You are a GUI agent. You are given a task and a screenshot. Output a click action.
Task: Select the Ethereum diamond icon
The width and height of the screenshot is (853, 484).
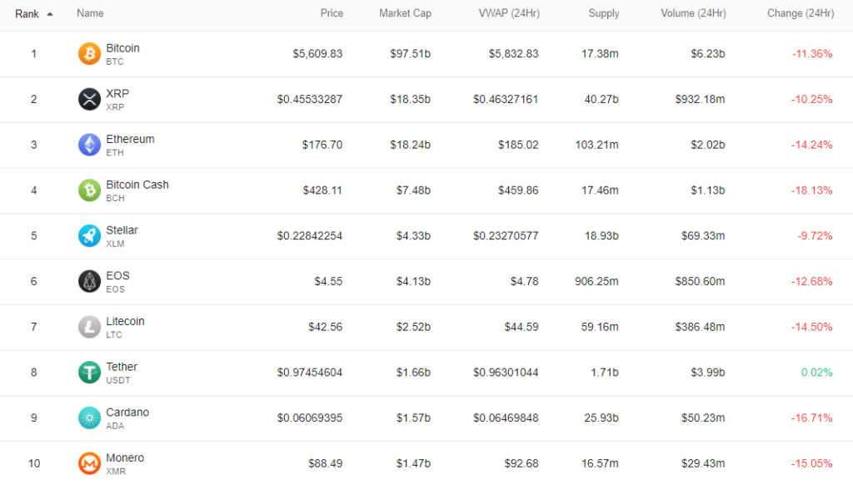tap(89, 144)
